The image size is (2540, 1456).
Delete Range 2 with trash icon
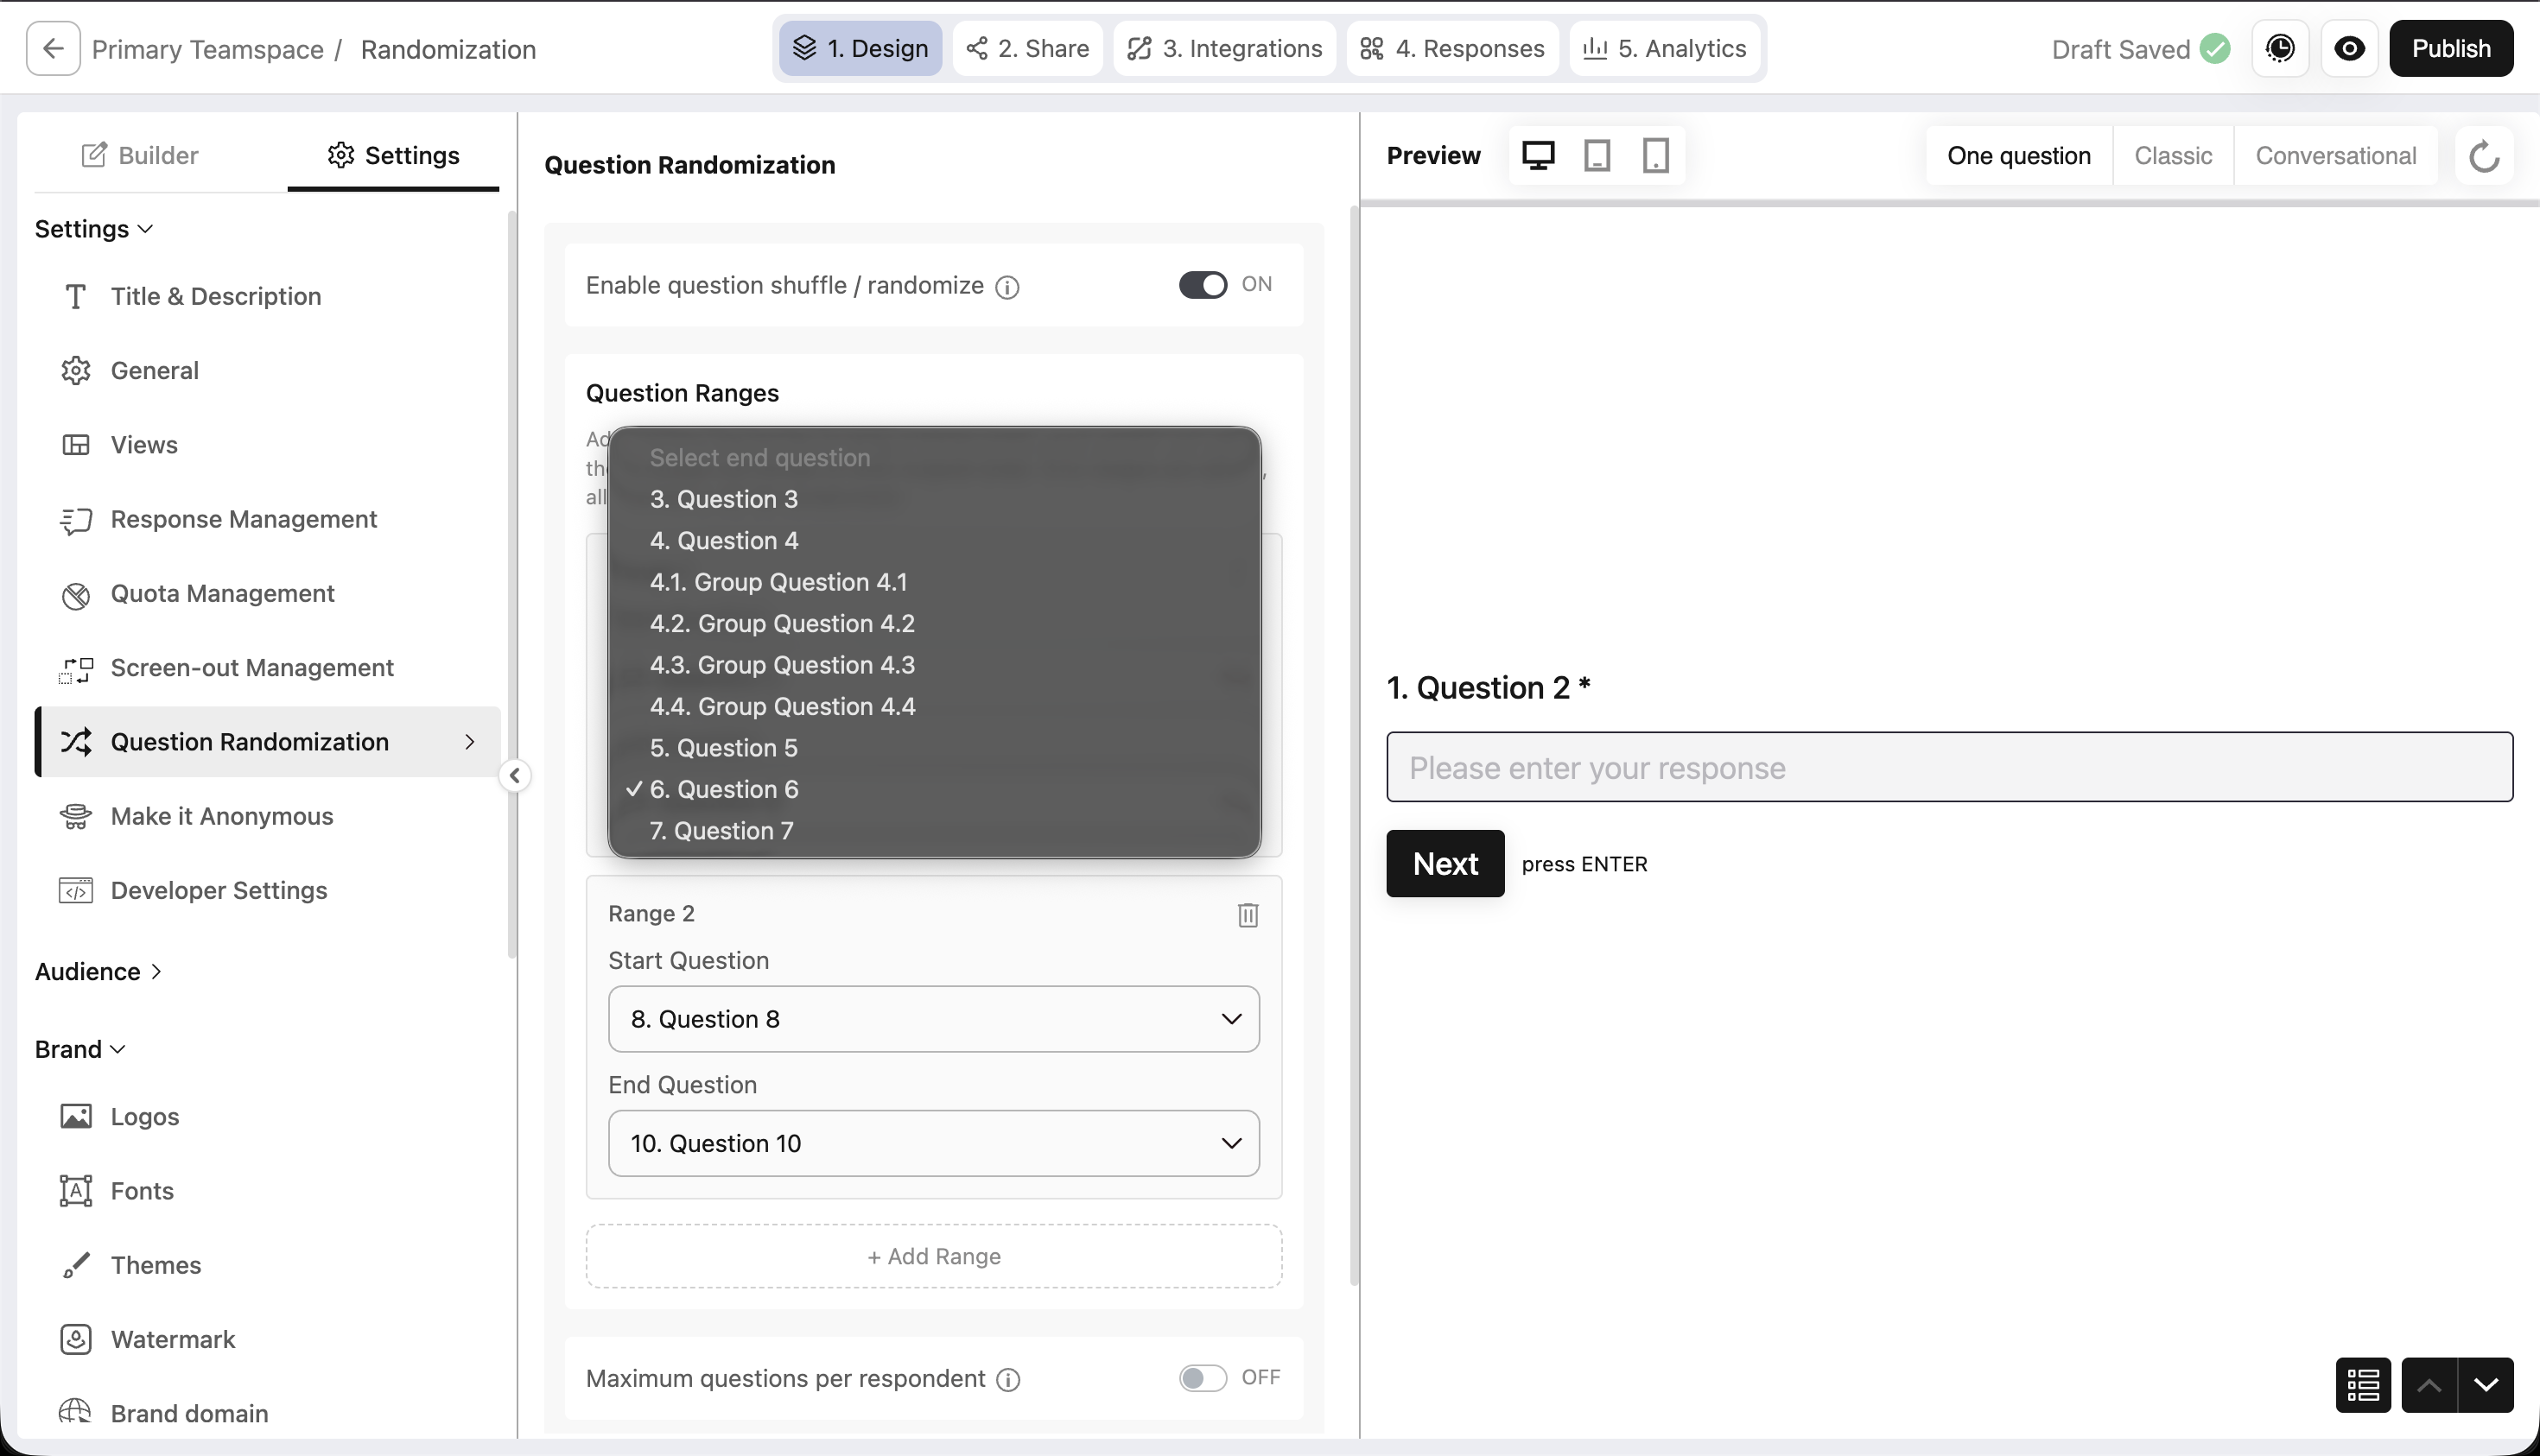click(1248, 915)
